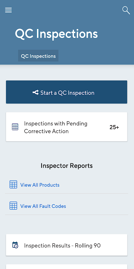
Task: Click the flow icon on Start a QC Inspection
Action: (x=36, y=93)
